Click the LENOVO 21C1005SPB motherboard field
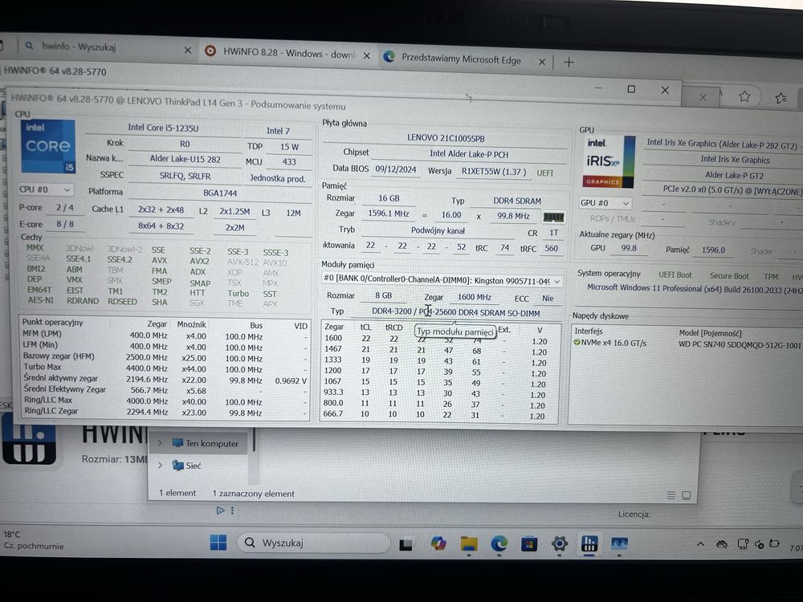Image resolution: width=803 pixels, height=602 pixels. (446, 138)
